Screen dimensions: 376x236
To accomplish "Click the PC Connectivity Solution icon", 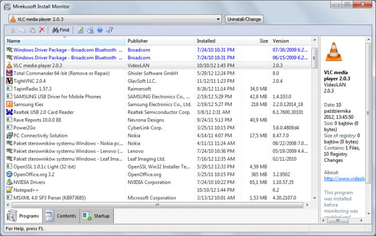I will pos(9,135).
